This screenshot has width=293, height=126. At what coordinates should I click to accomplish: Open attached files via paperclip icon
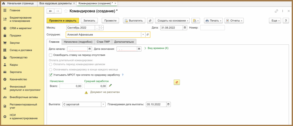coord(150,21)
